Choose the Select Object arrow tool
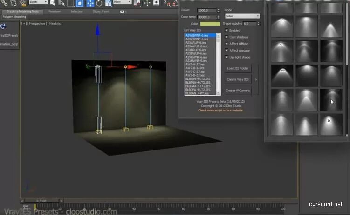The width and height of the screenshot is (350, 215). (53, 3)
